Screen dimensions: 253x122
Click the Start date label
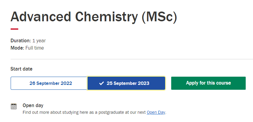click(x=21, y=69)
